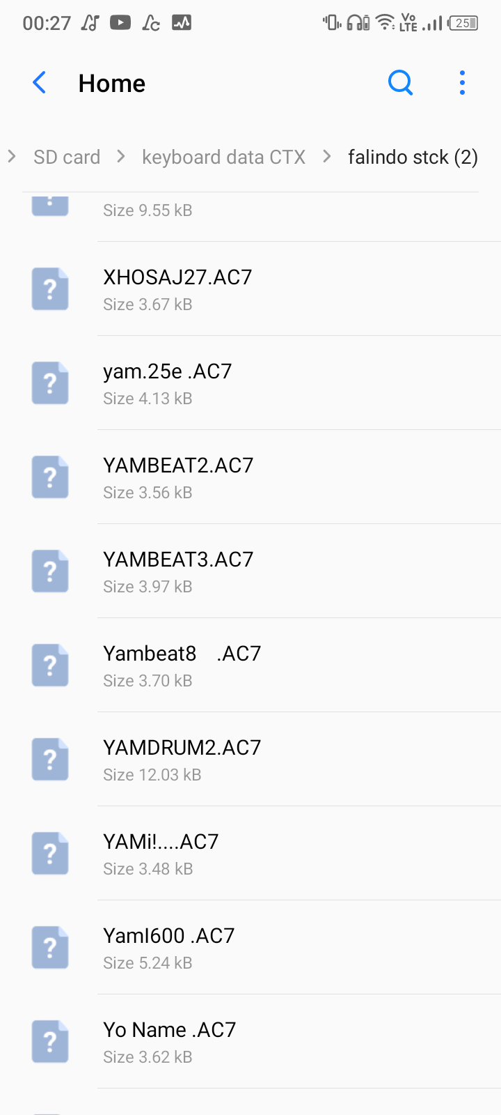Open the three-dot overflow menu

tap(462, 83)
